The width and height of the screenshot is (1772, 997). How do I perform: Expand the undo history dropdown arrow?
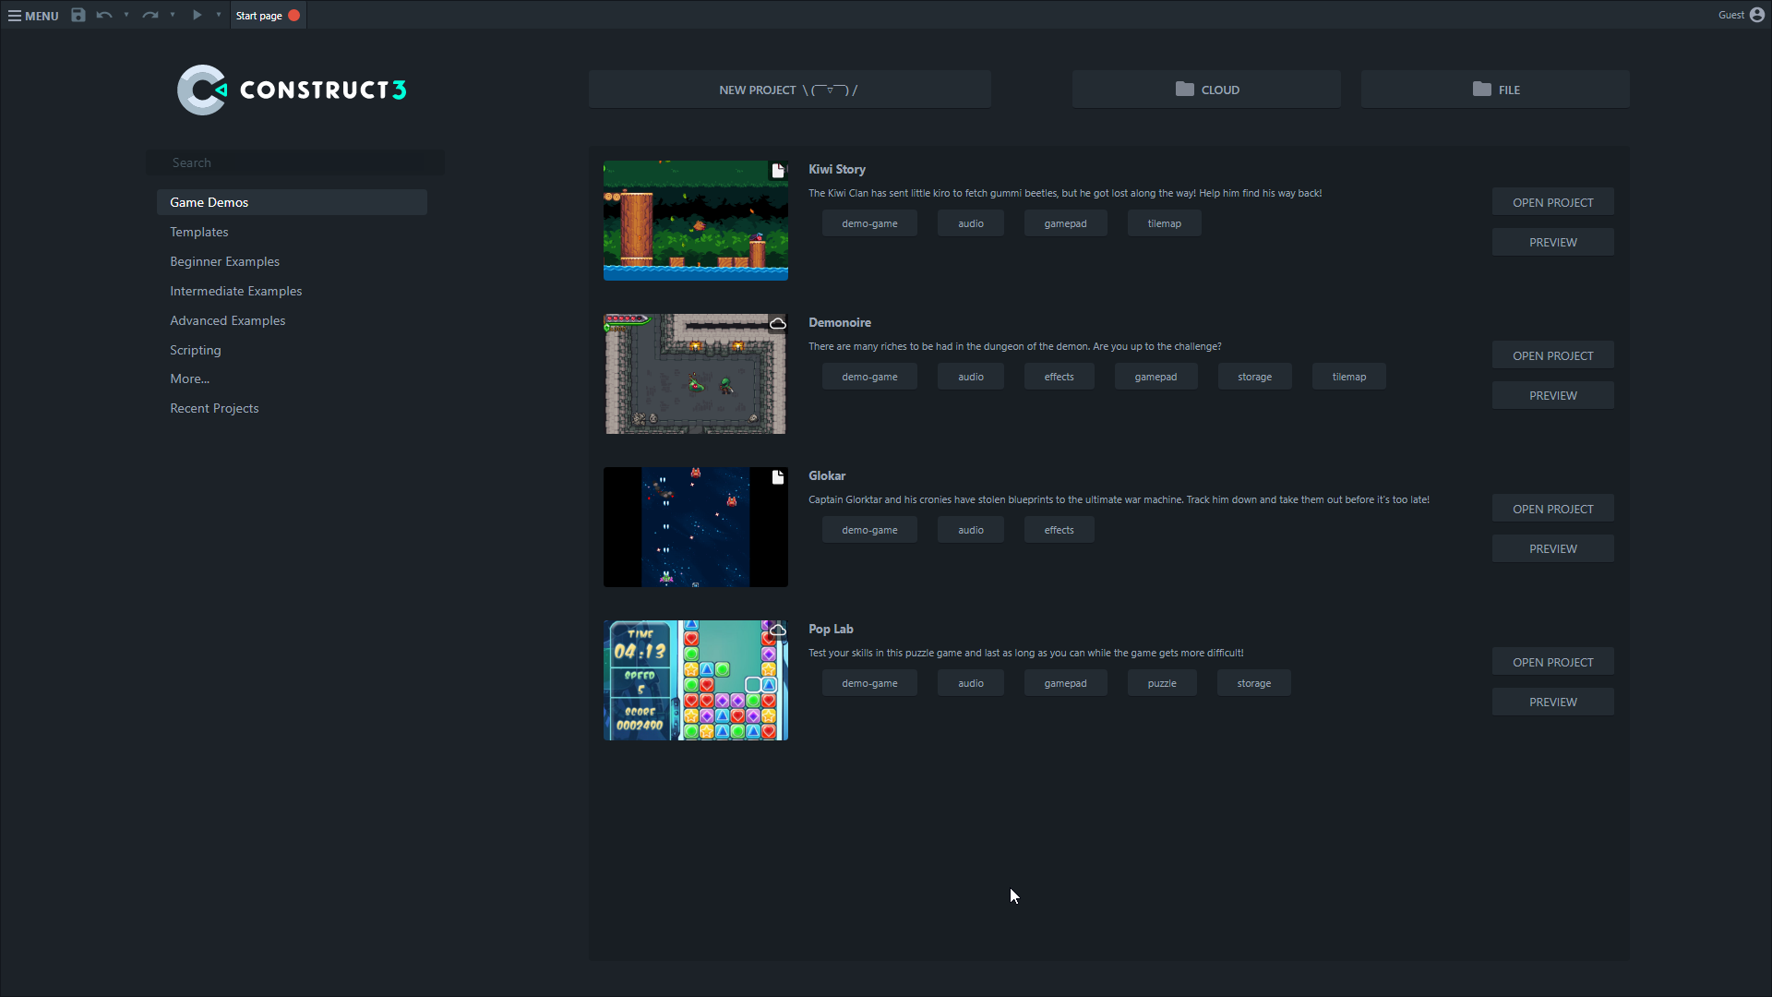pos(126,15)
